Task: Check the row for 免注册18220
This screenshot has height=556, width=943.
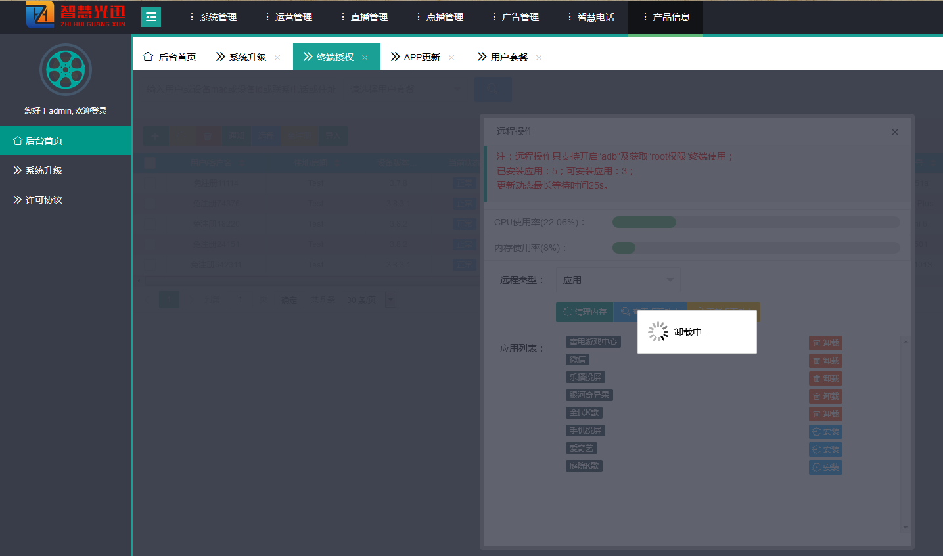Action: 150,224
